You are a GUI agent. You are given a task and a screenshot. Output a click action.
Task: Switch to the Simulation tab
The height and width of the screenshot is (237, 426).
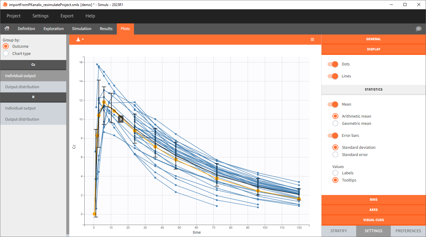pyautogui.click(x=82, y=29)
